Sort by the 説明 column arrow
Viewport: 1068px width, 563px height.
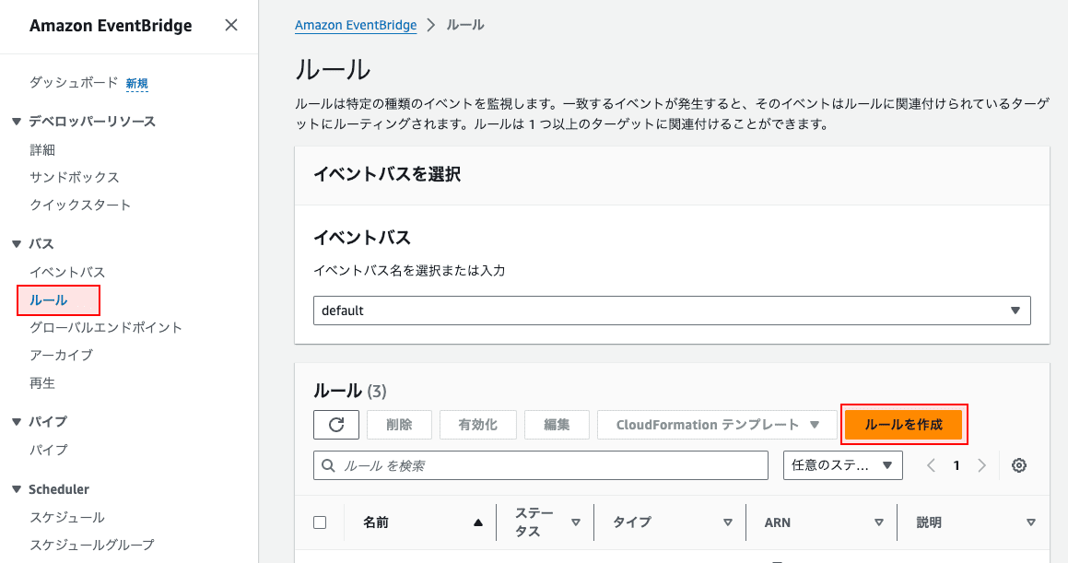pyautogui.click(x=1030, y=522)
